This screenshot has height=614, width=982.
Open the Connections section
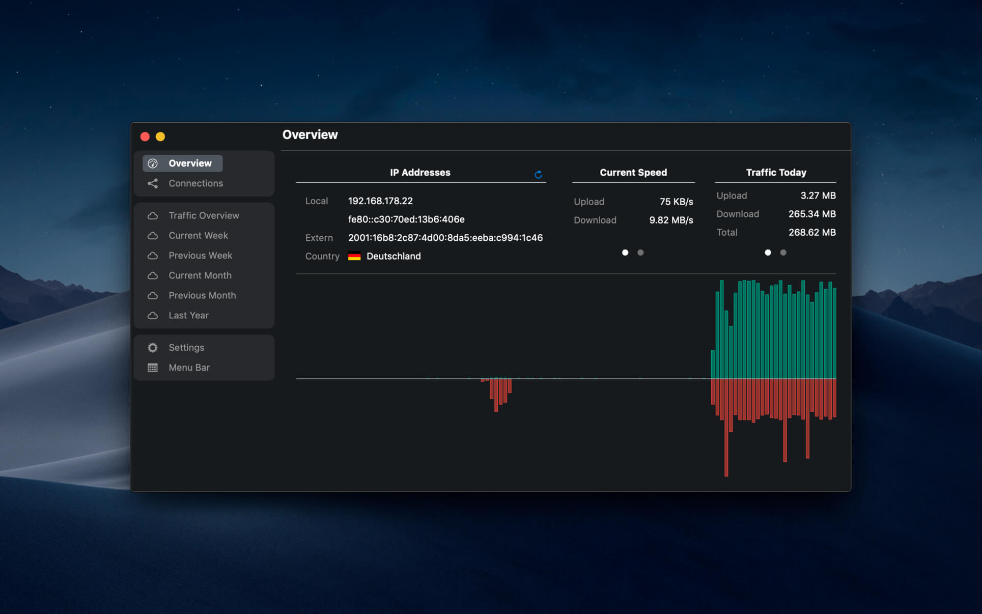pyautogui.click(x=195, y=183)
